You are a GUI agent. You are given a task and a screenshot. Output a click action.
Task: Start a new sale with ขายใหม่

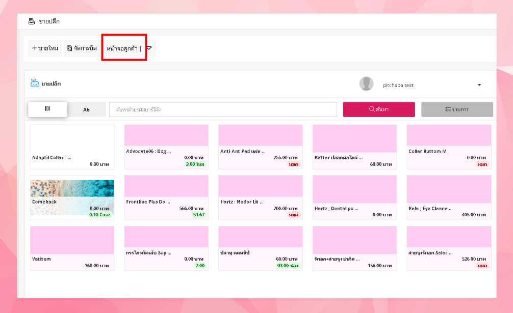(45, 48)
